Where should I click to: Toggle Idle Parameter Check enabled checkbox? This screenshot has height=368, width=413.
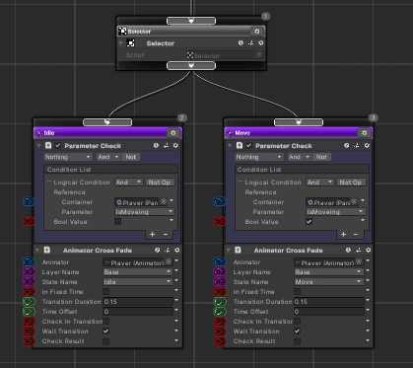(x=58, y=146)
